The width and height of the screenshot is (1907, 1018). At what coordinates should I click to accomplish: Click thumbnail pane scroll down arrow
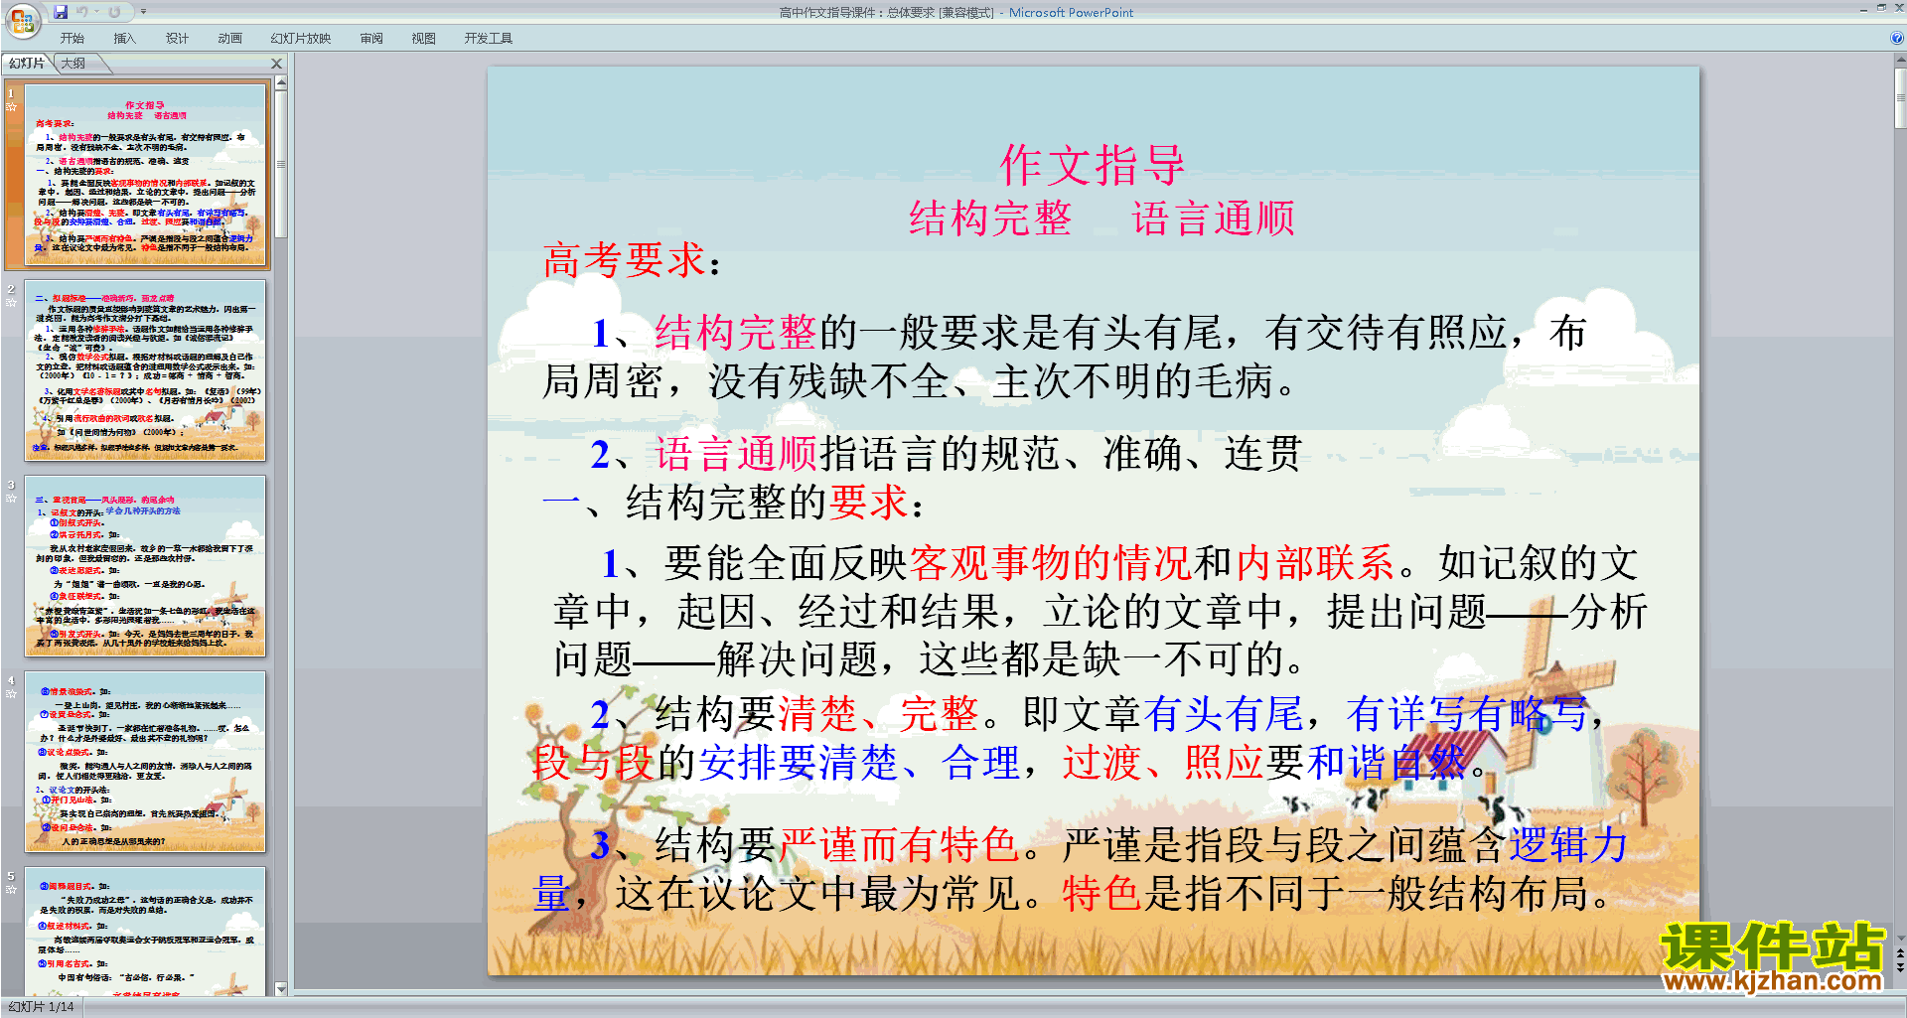[281, 989]
